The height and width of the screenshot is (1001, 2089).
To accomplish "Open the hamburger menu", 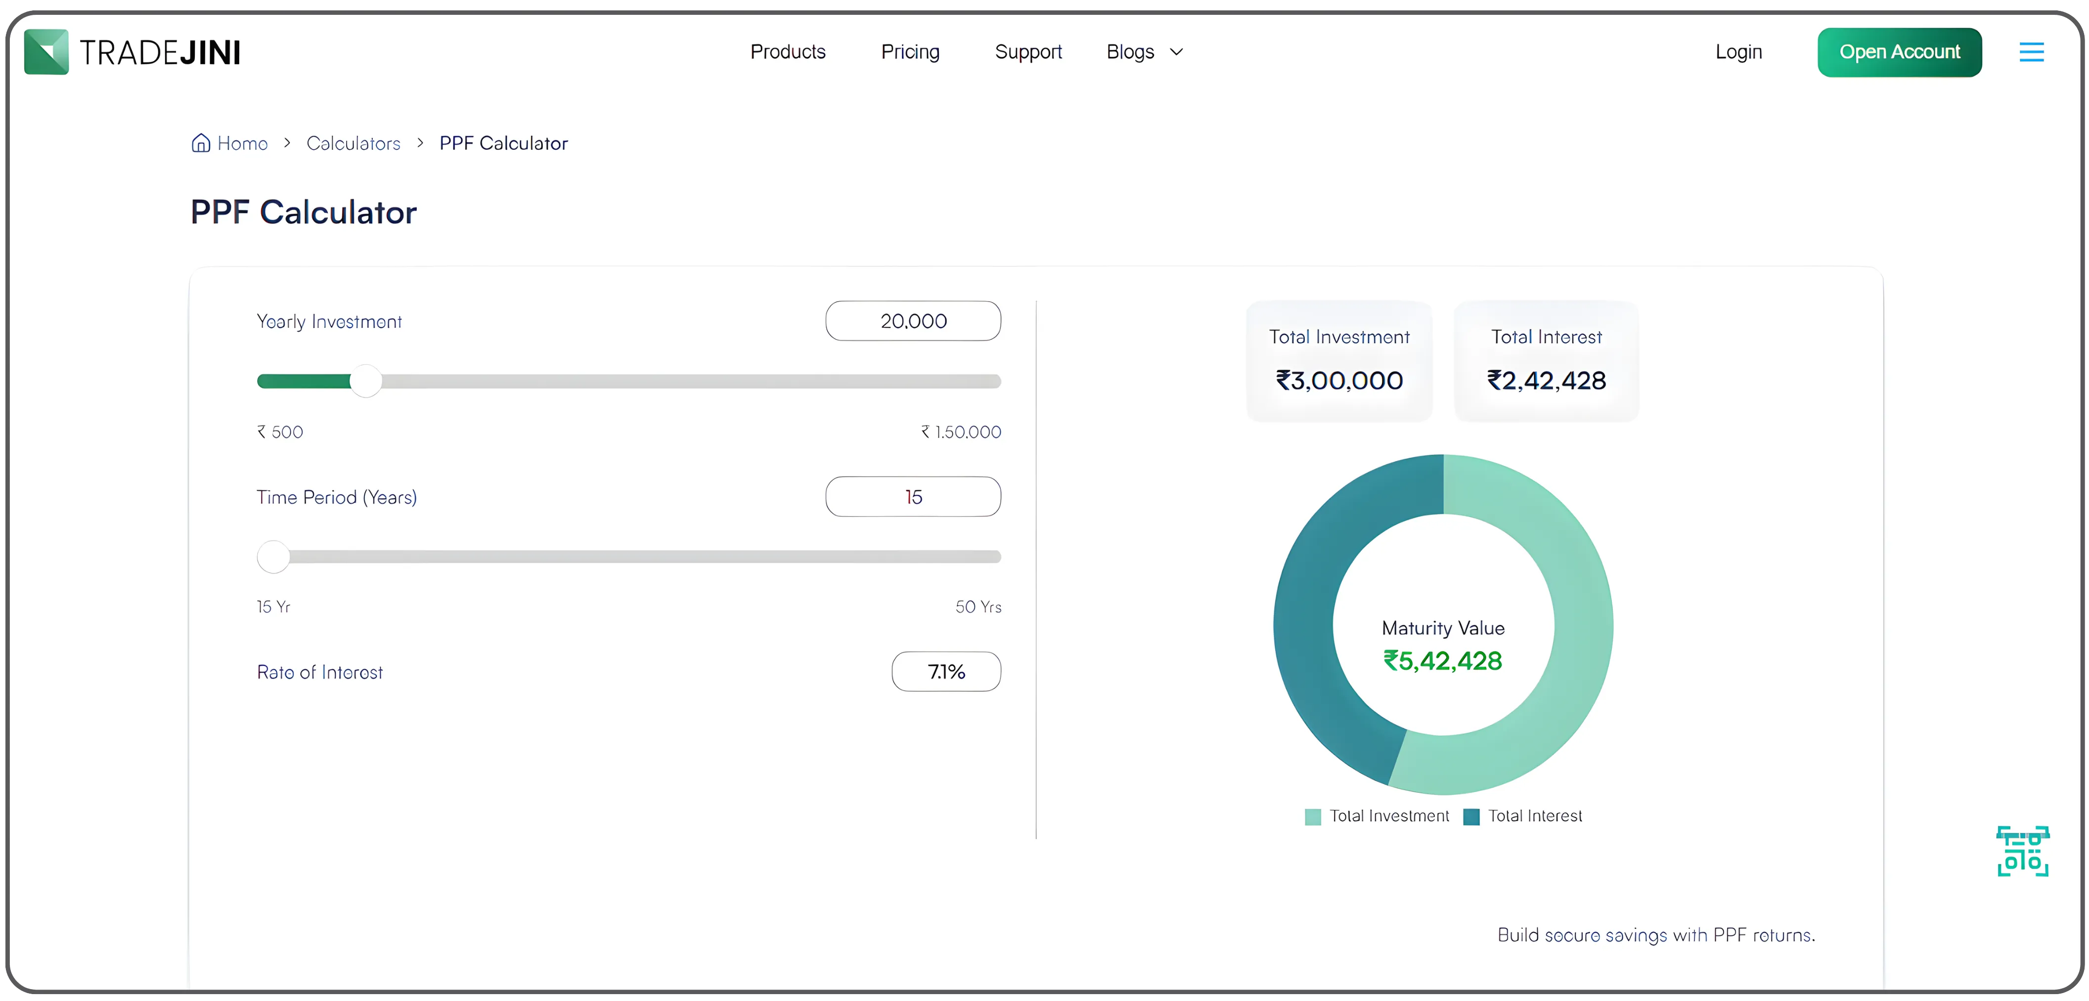I will pos(2032,51).
